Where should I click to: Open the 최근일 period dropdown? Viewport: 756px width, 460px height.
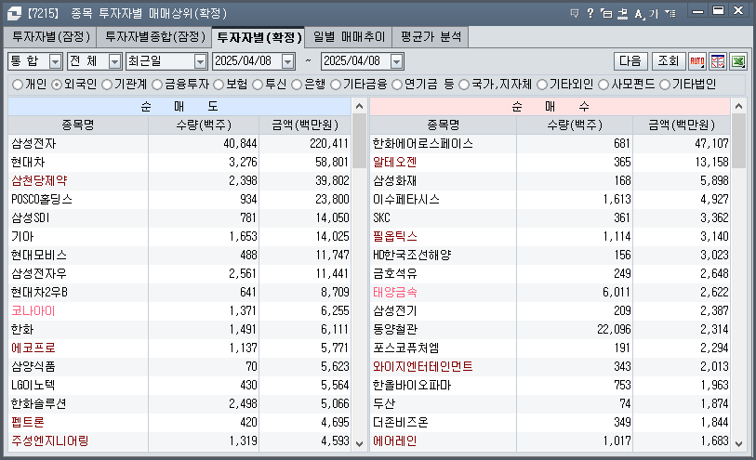click(200, 61)
